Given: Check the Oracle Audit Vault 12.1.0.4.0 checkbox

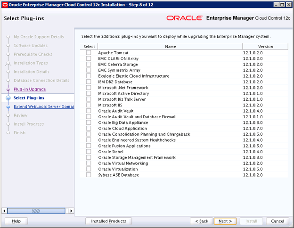Looking at the screenshot, I should [89, 111].
